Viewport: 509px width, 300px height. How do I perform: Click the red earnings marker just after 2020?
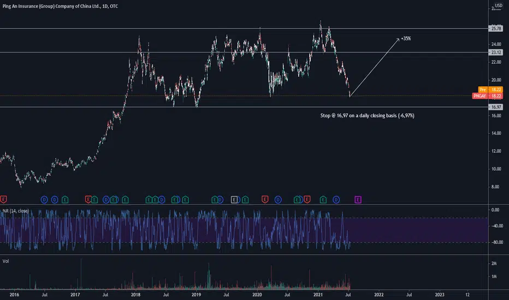tap(265, 200)
